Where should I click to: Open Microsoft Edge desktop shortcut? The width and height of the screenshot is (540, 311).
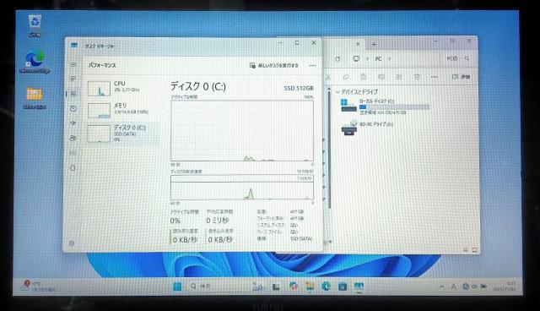[x=35, y=62]
